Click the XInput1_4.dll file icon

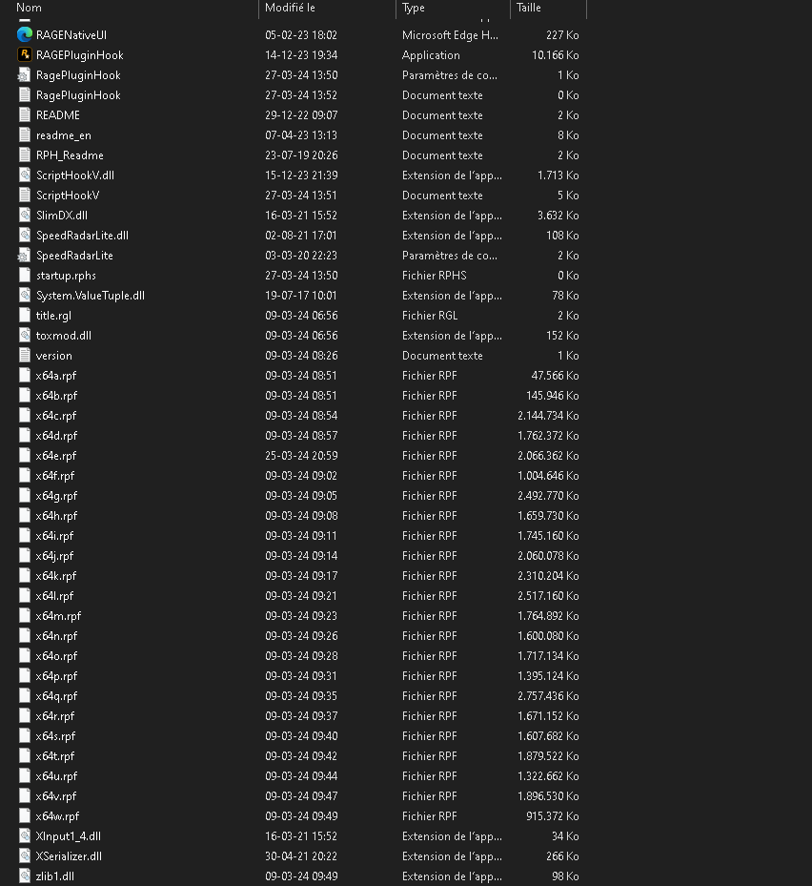click(x=25, y=835)
